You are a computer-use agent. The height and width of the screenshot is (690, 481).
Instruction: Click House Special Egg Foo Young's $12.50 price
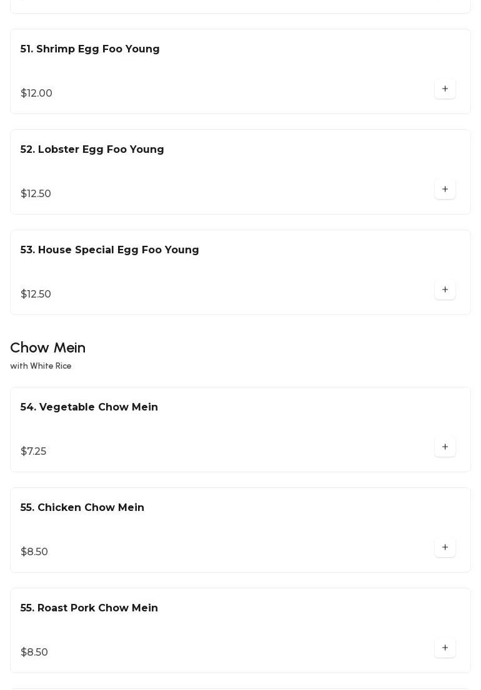[x=36, y=294]
